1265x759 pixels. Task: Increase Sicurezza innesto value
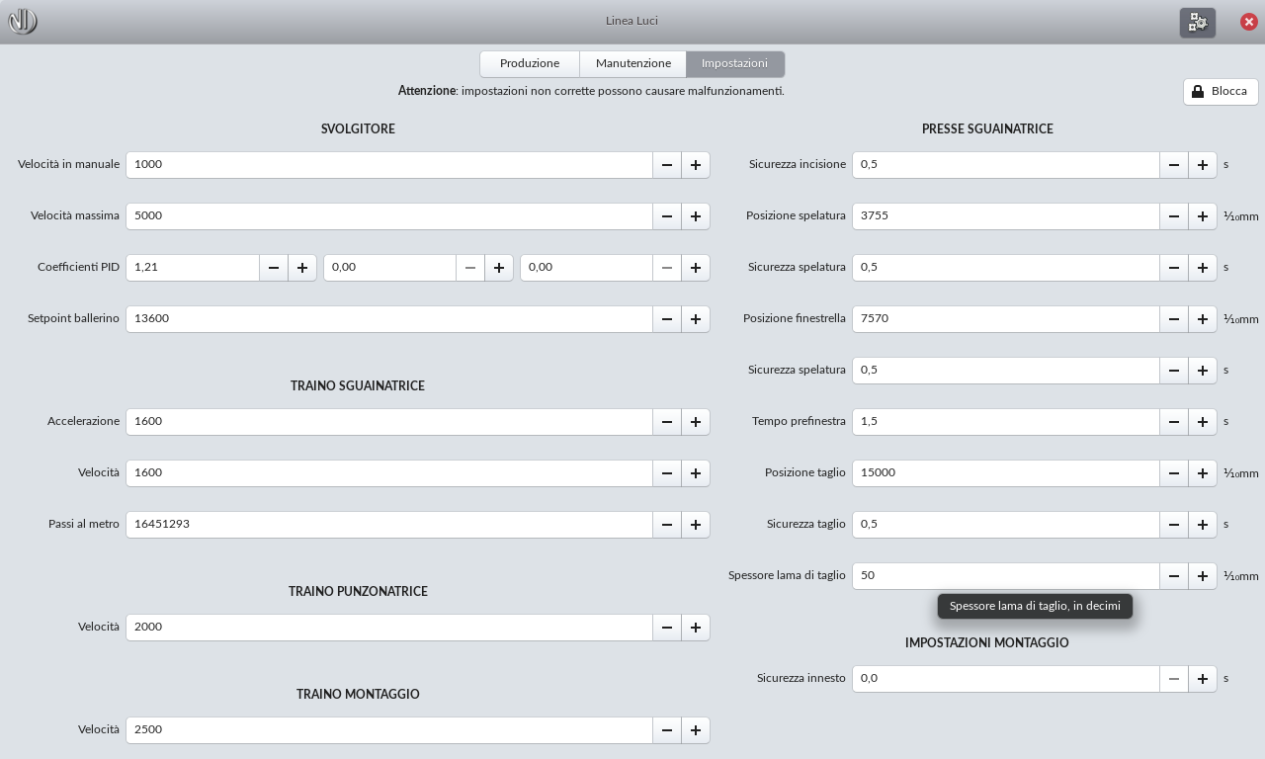click(x=1203, y=679)
